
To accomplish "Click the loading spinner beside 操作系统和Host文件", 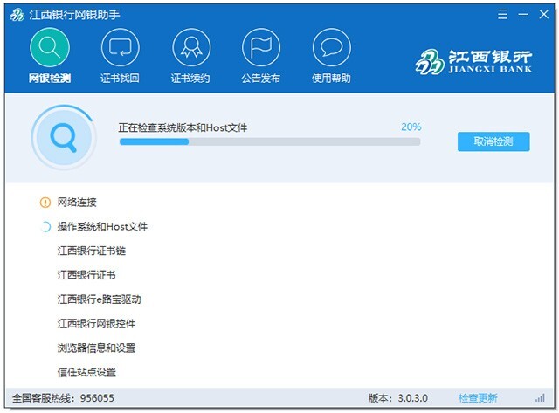I will pyautogui.click(x=45, y=227).
